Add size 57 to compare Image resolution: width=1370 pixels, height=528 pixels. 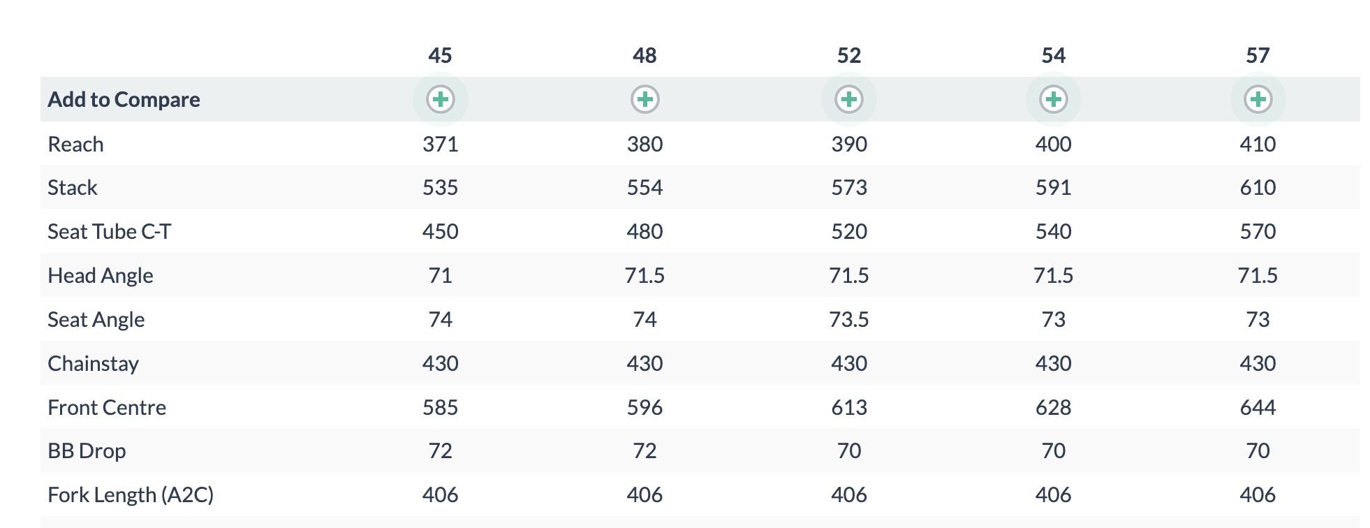(x=1258, y=99)
